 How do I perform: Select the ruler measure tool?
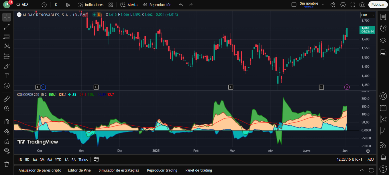click(7, 99)
